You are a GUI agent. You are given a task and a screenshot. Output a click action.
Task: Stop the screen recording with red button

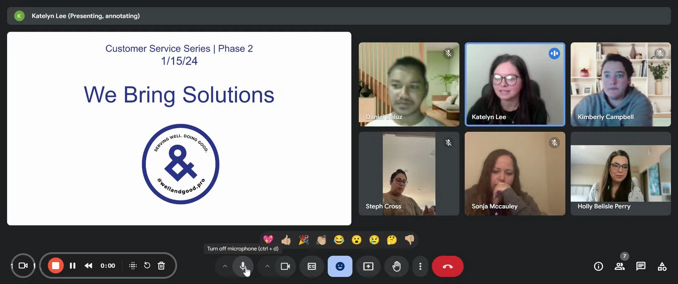click(x=56, y=266)
